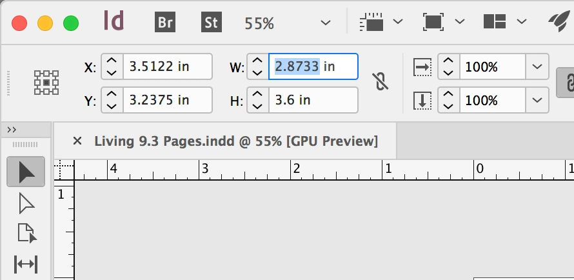Screen dimensions: 574x280
Task: Select the Direct Selection tool
Action: coord(26,203)
